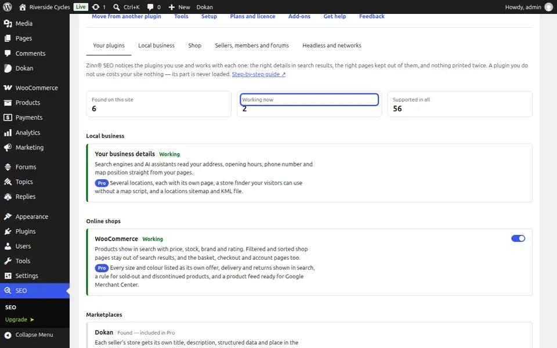
Task: Open Sellers, members and forums tab
Action: coord(252,45)
